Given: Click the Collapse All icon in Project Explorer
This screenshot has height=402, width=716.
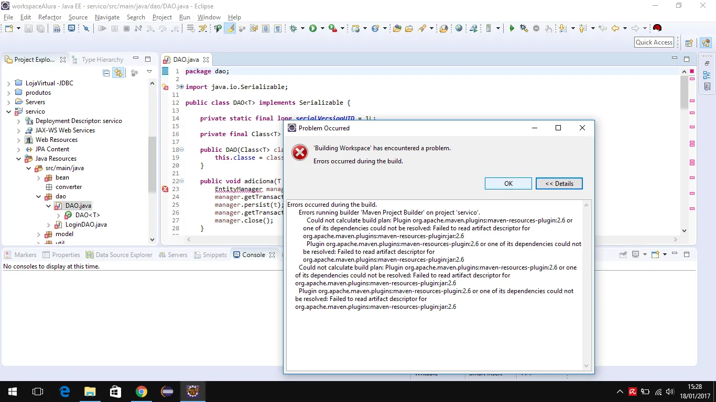Looking at the screenshot, I should [106, 73].
